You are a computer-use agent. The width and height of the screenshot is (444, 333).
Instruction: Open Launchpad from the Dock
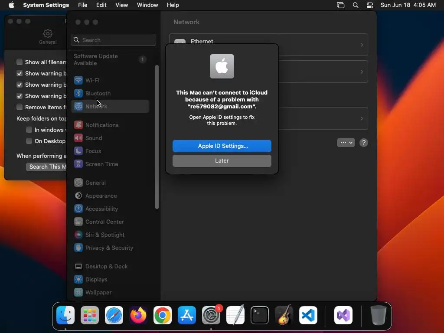[x=89, y=315]
